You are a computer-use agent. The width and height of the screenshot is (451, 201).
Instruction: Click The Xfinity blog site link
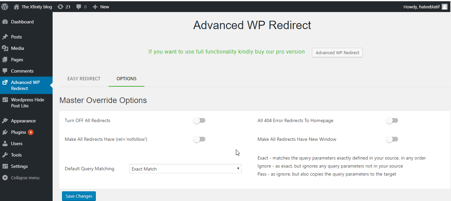tap(37, 7)
